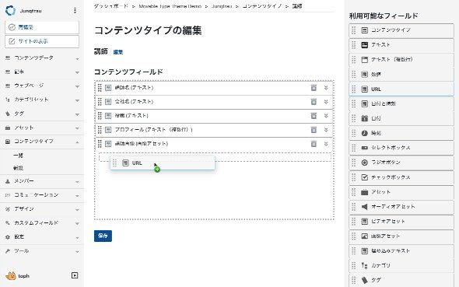
Task: Select the ラジオボタン field type
Action: coord(401,163)
